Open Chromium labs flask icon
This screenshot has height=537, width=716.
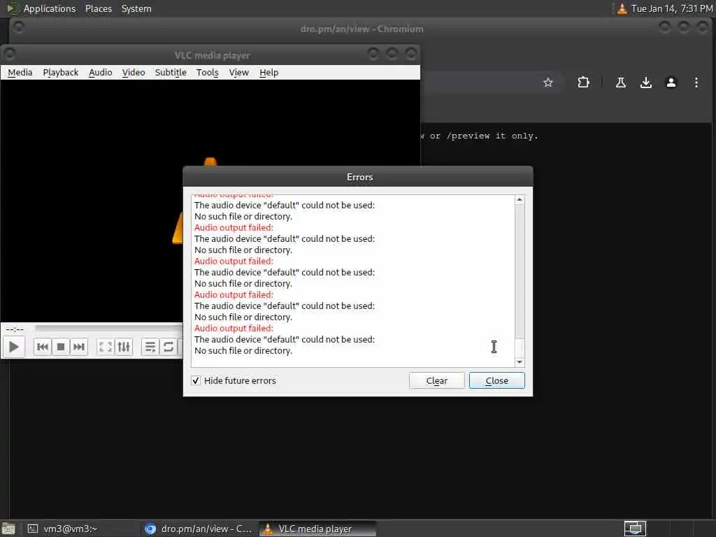(x=621, y=83)
